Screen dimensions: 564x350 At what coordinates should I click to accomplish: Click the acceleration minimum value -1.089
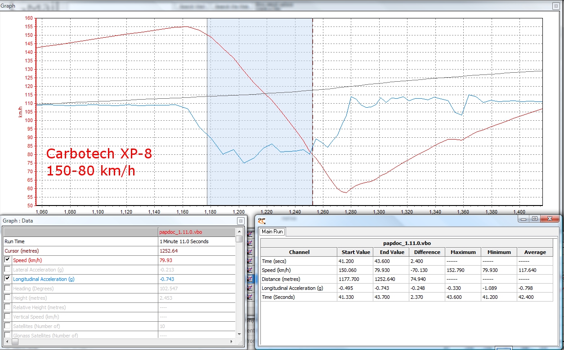click(490, 288)
